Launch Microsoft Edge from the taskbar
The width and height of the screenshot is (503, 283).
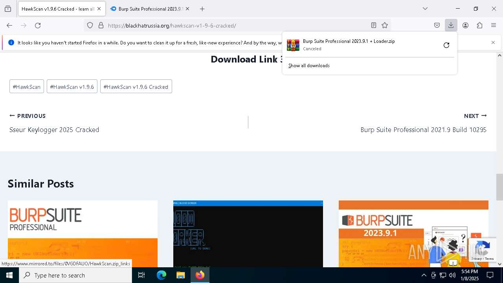pyautogui.click(x=162, y=275)
